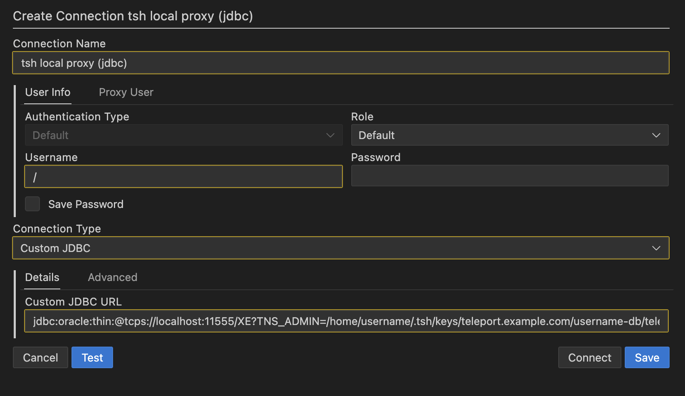Switch to the Proxy User tab
Screen dimensions: 685x396
(x=126, y=92)
